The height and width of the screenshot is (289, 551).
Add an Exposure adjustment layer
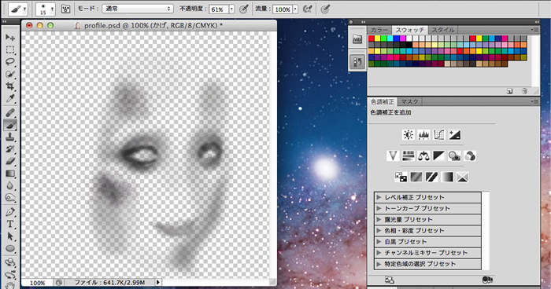pos(454,135)
